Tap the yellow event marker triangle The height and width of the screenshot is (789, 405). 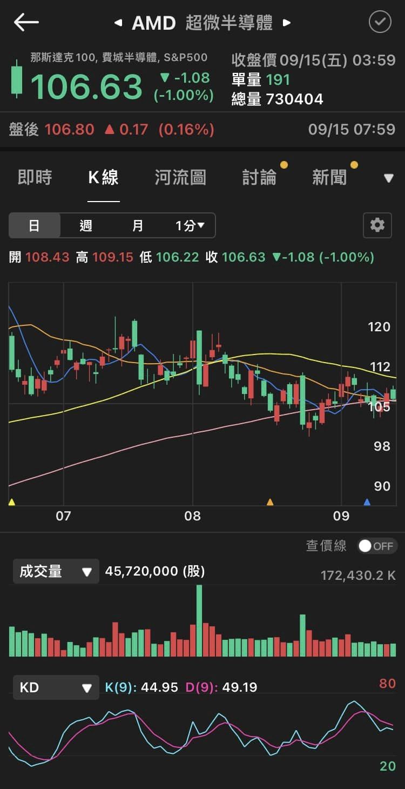click(12, 502)
